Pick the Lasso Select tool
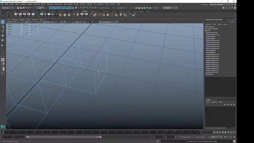The height and width of the screenshot is (143, 254). click(3, 27)
